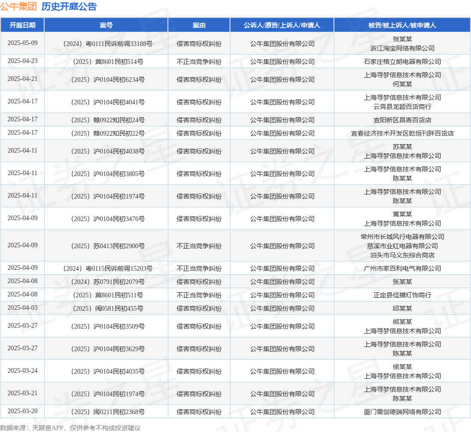Image resolution: width=471 pixels, height=432 pixels.
Task: Click the date 2025-03-24
Action: pos(23,370)
